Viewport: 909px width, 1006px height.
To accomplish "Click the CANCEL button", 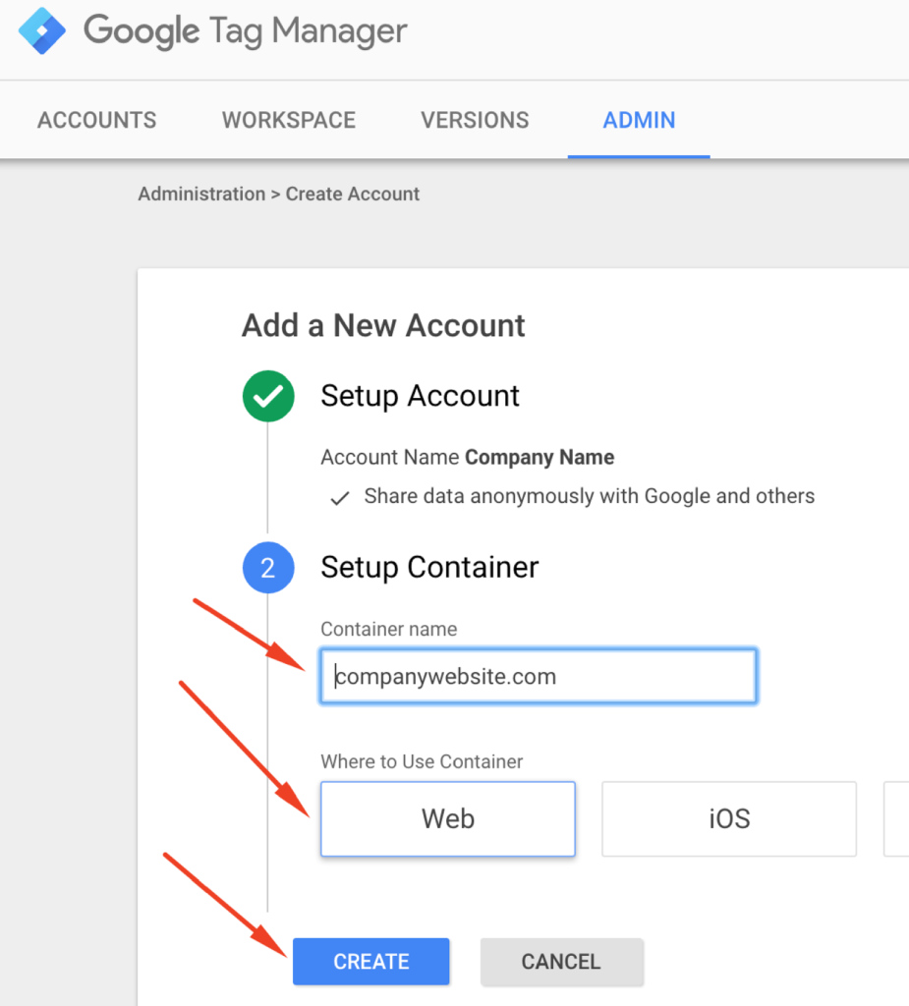I will coord(562,961).
